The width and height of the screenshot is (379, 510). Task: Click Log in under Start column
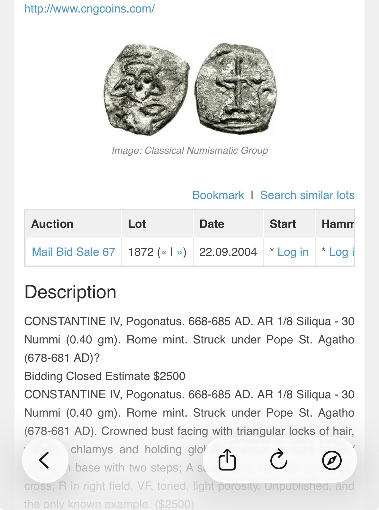pos(293,252)
